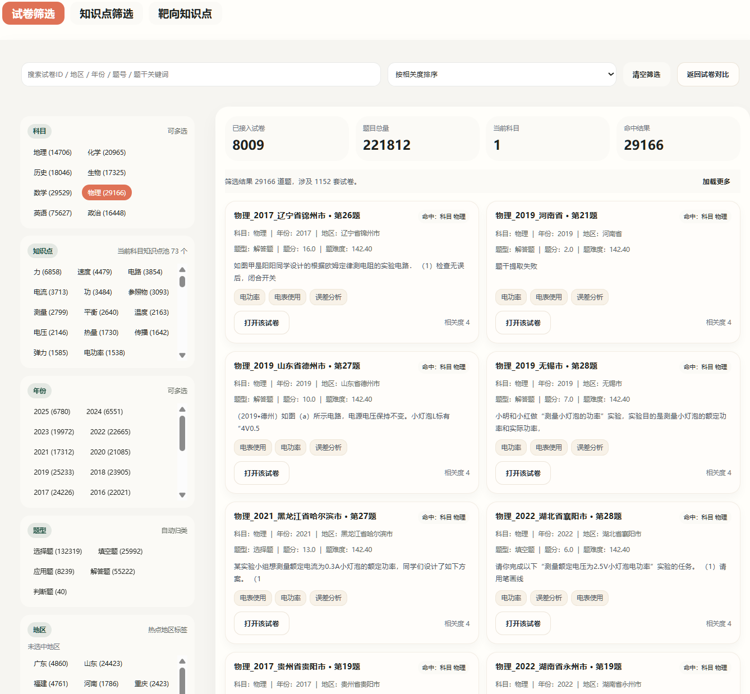Filter by region 重庆 (2423)
750x694 pixels.
point(151,684)
